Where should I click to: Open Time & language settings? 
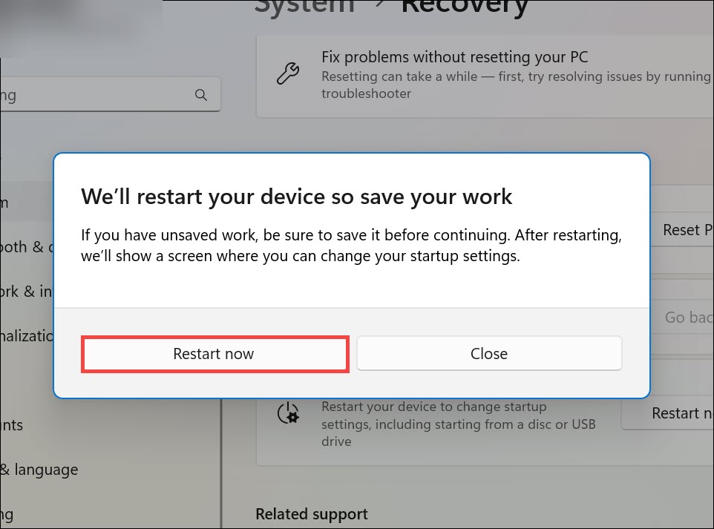point(39,470)
